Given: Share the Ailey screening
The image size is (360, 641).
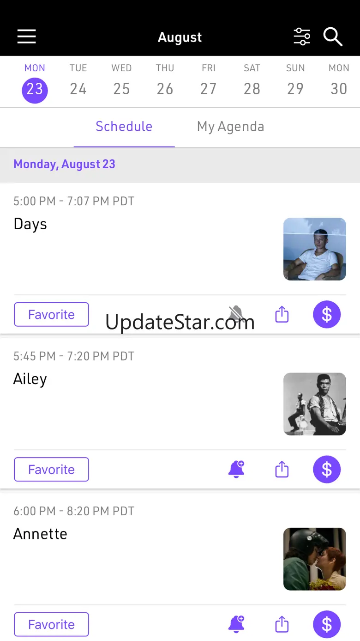Looking at the screenshot, I should click(x=282, y=470).
